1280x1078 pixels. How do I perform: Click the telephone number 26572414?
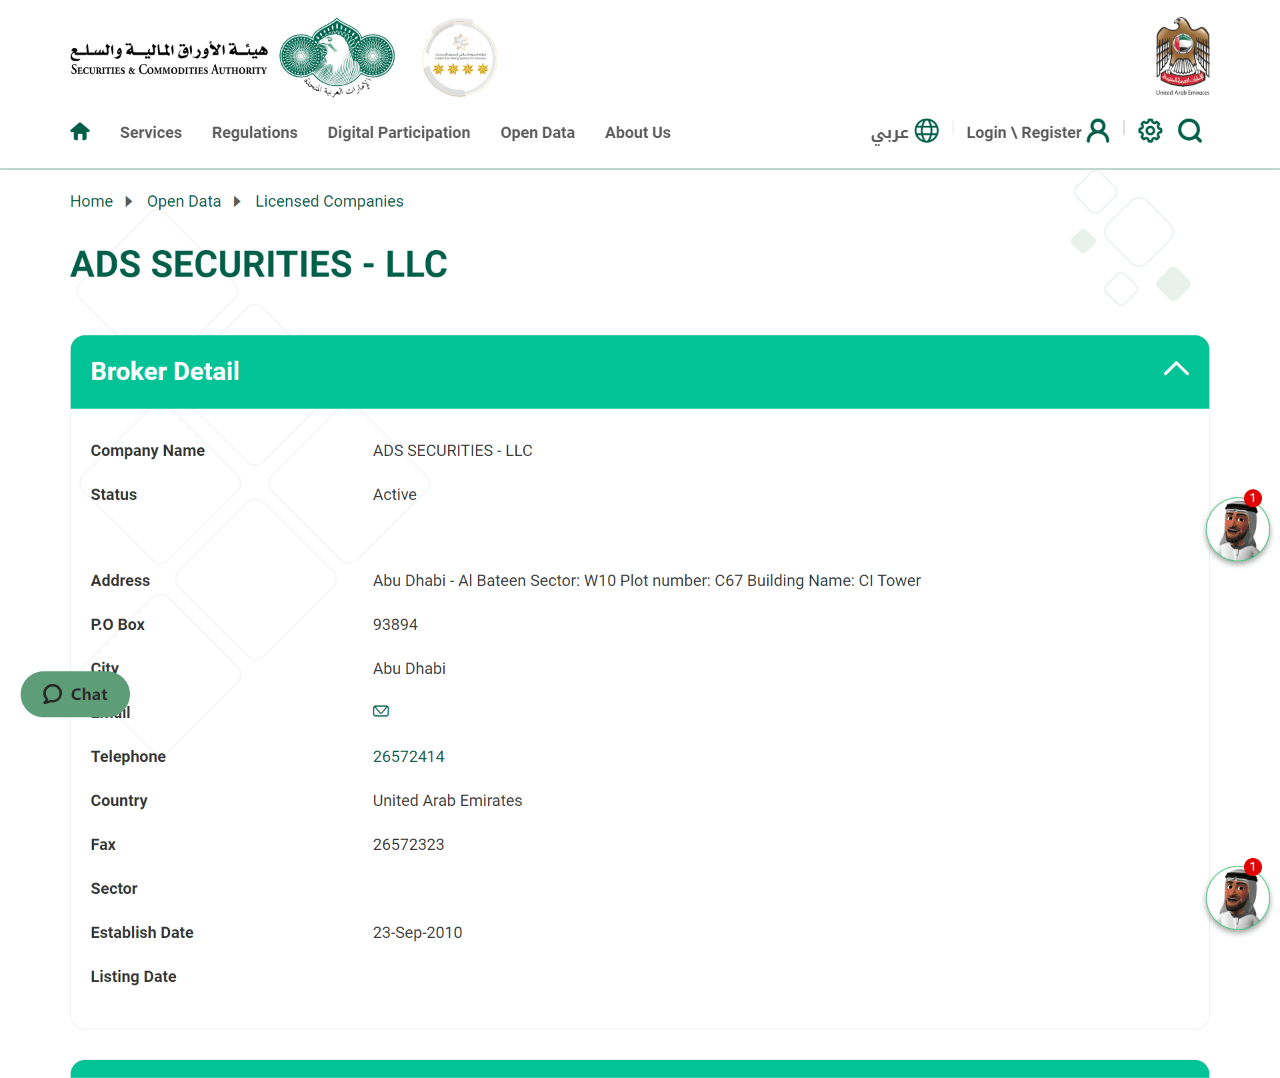[409, 756]
